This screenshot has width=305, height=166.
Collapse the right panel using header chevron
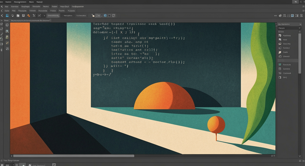[x=300, y=24]
